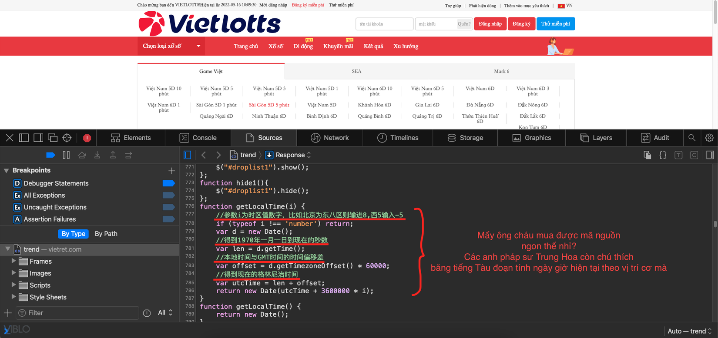This screenshot has width=718, height=338.
Task: Toggle the type profiler T button
Action: [x=678, y=155]
